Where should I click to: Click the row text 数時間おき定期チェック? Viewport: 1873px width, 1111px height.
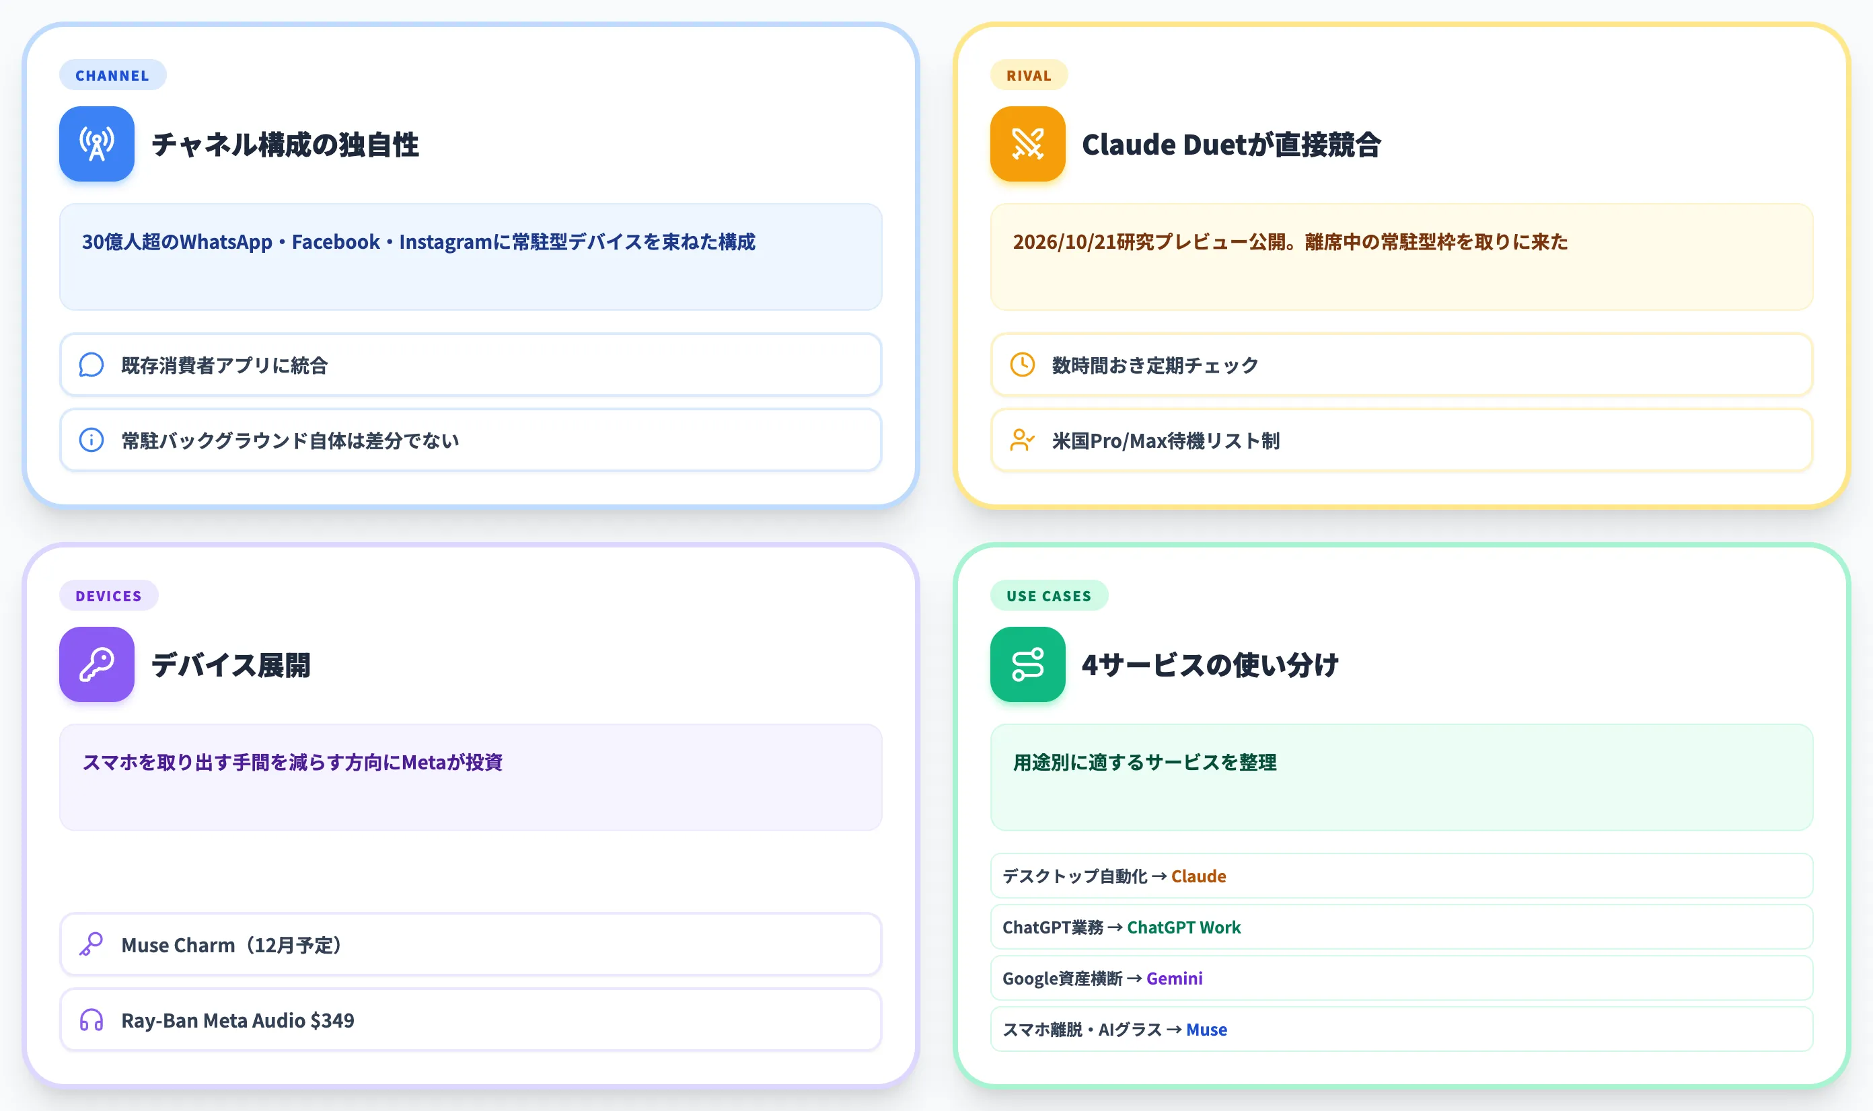pyautogui.click(x=1154, y=365)
